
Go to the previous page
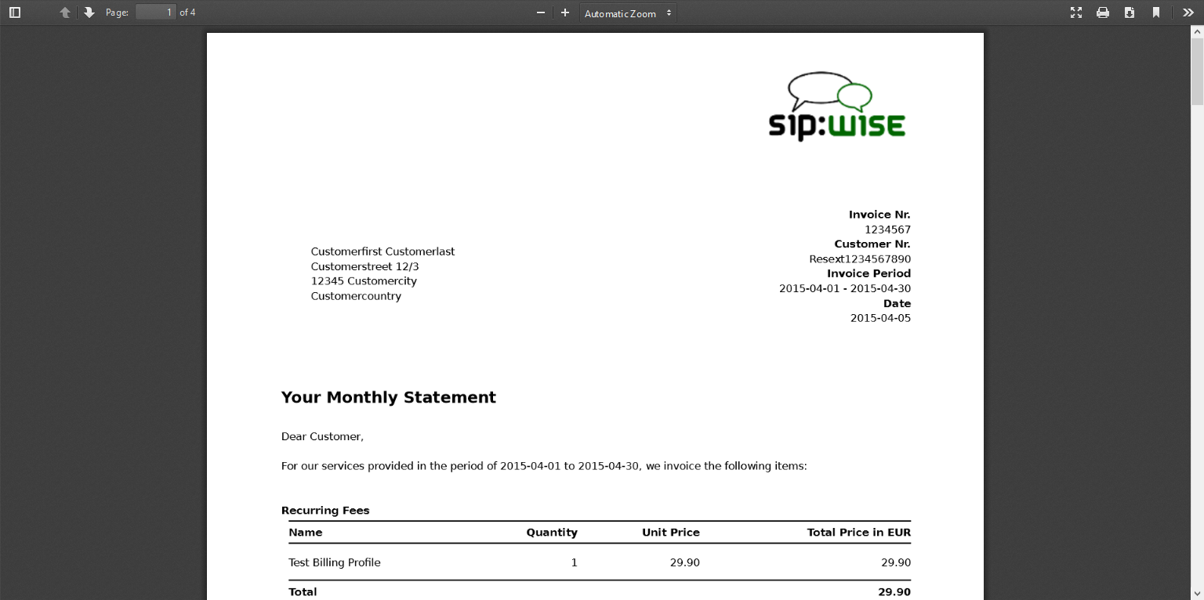click(x=65, y=13)
